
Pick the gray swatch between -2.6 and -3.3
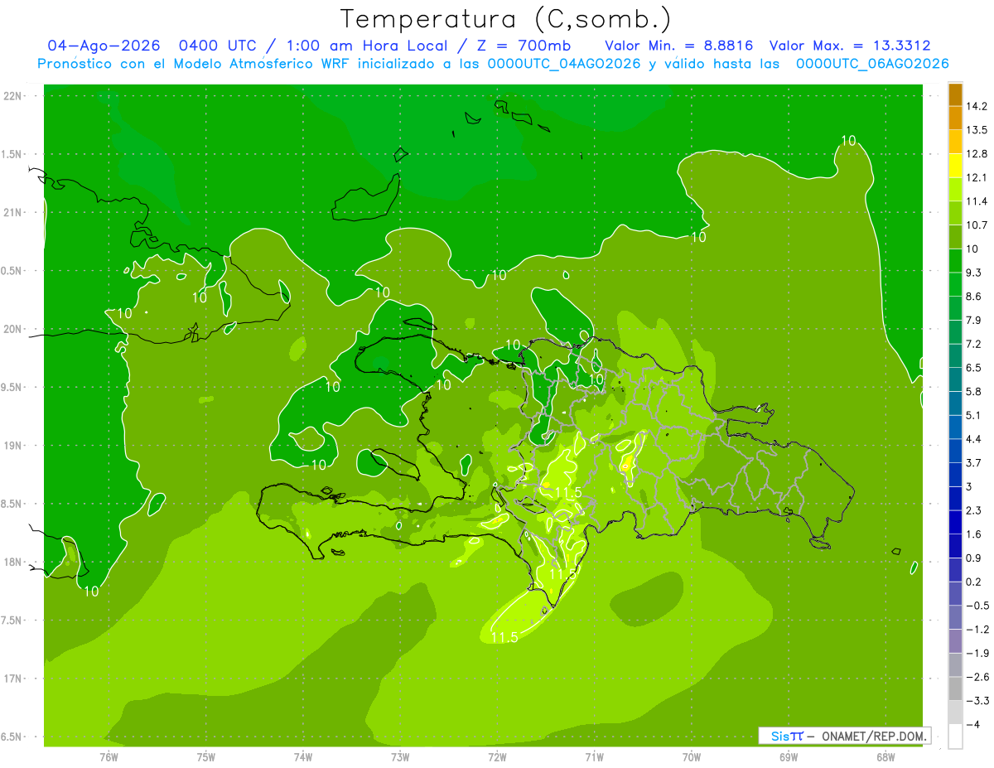click(955, 688)
